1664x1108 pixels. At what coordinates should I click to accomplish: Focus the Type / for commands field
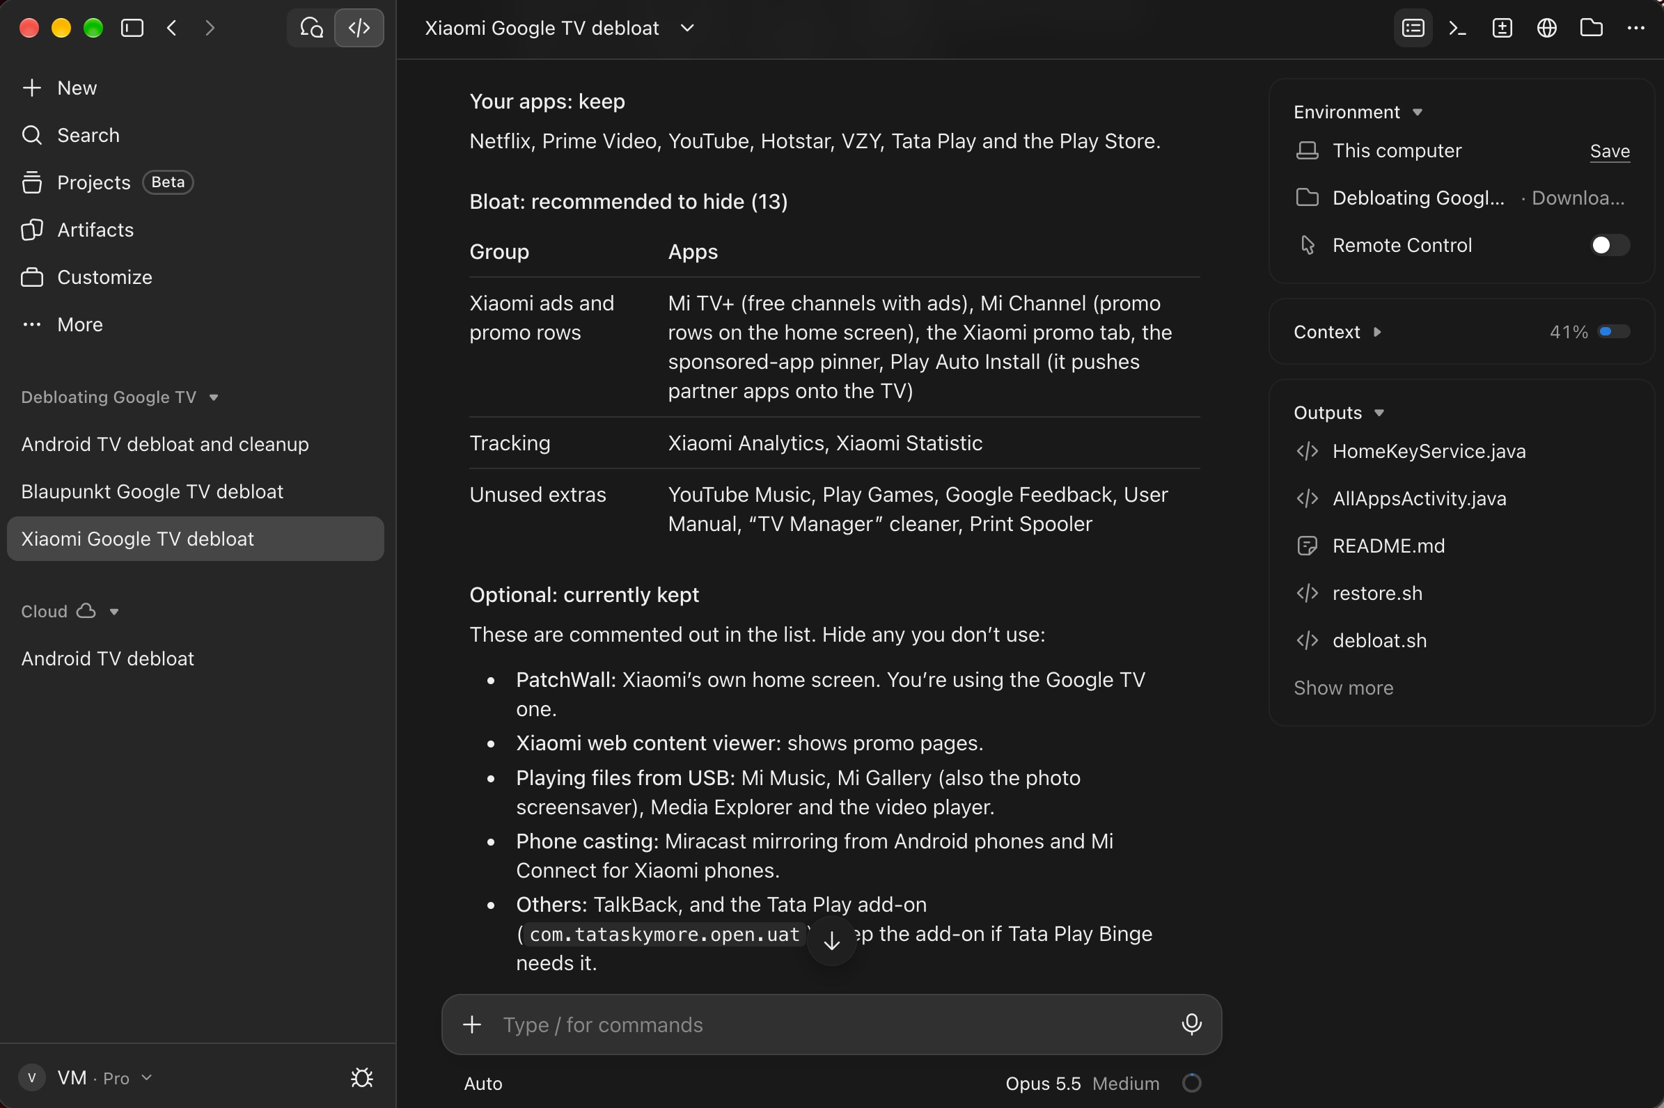pyautogui.click(x=831, y=1024)
